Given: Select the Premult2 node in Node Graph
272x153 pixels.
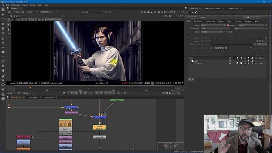Looking at the screenshot, I should 99,137.
